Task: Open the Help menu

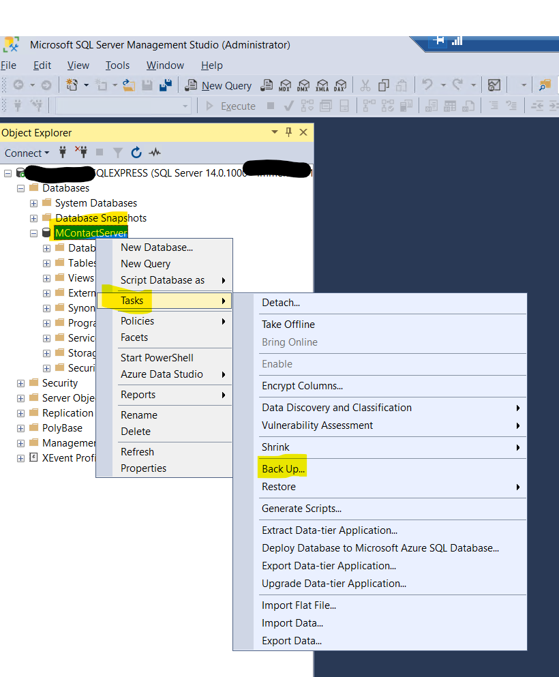Action: tap(211, 65)
